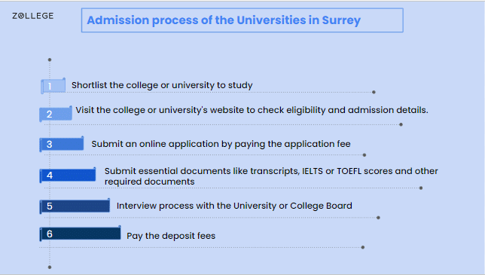Click the bottom dot of vertical timeline

[50, 267]
